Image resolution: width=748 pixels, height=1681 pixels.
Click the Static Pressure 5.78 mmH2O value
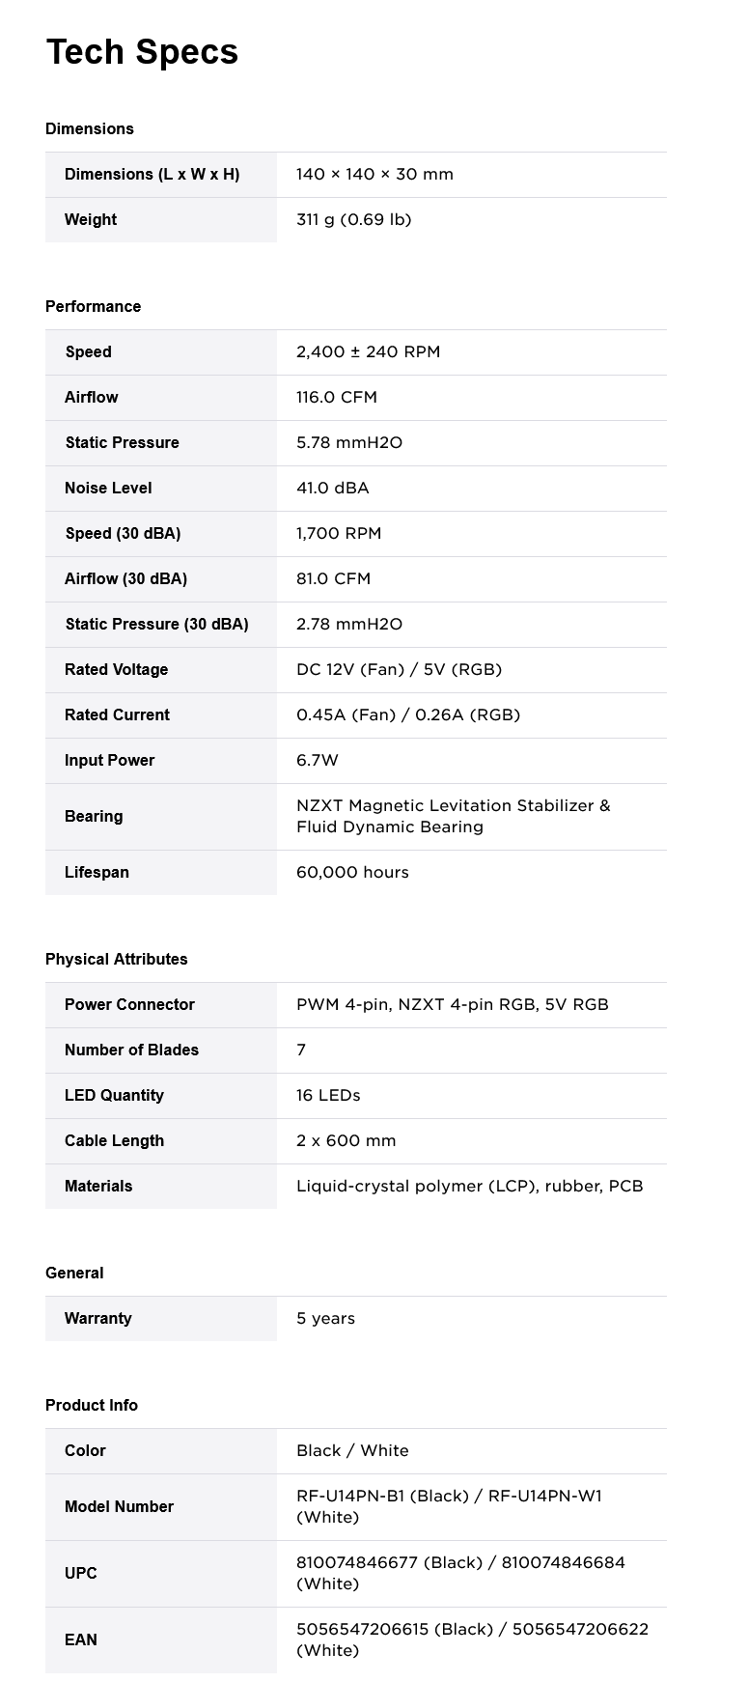click(348, 443)
